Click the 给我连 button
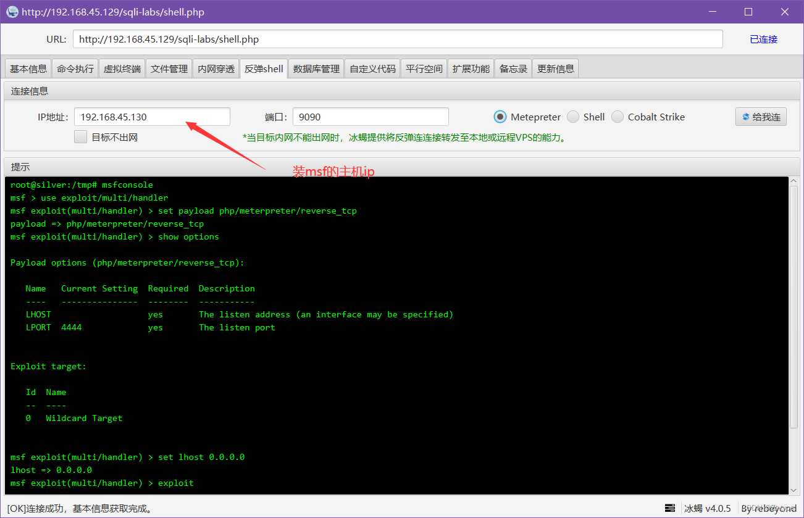Image resolution: width=804 pixels, height=518 pixels. [761, 117]
